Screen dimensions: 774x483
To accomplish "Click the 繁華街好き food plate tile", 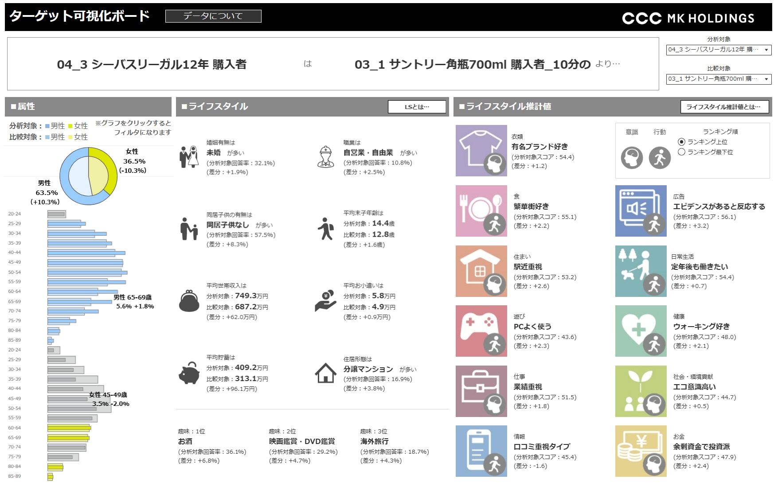I will (x=481, y=210).
